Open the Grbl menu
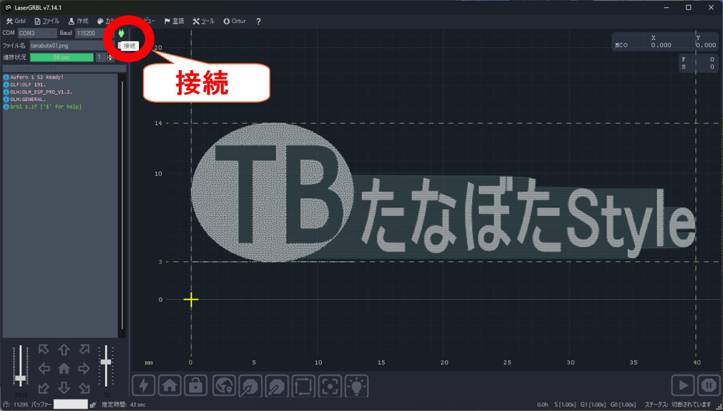The image size is (723, 411). tap(16, 21)
